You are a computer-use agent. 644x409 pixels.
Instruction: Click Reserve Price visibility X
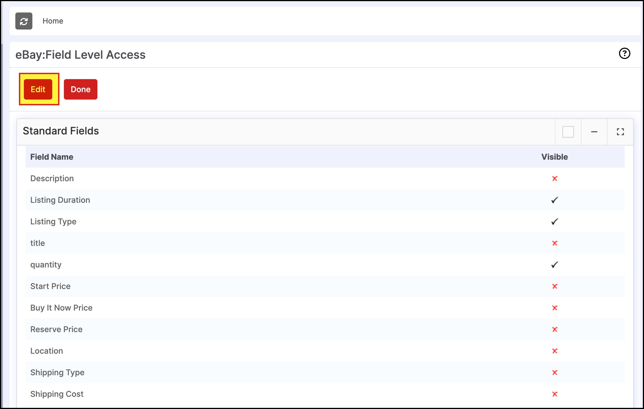[x=555, y=330]
